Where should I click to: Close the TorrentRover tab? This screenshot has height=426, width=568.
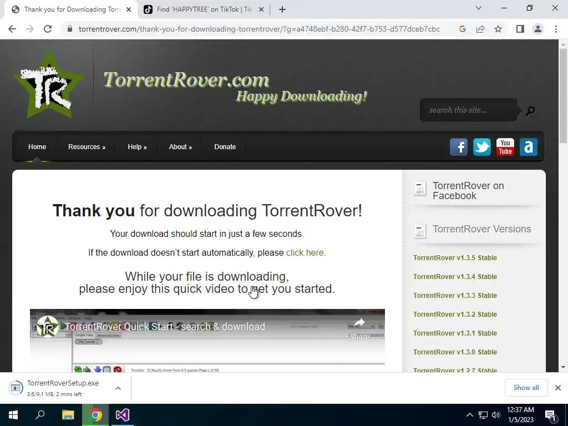(129, 9)
